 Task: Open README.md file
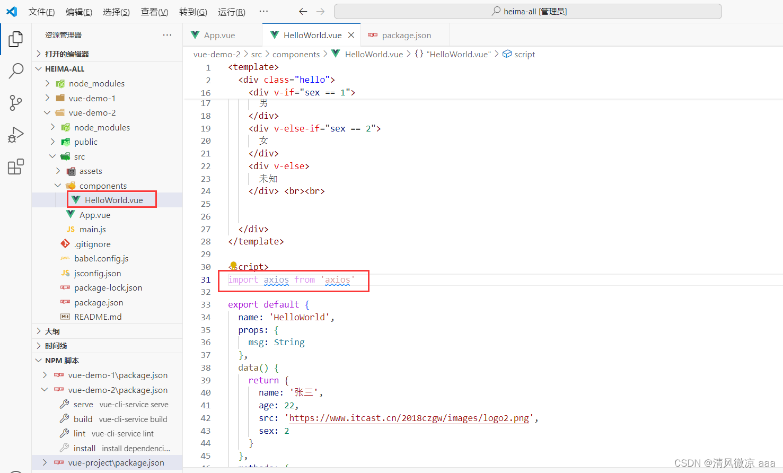coord(98,317)
